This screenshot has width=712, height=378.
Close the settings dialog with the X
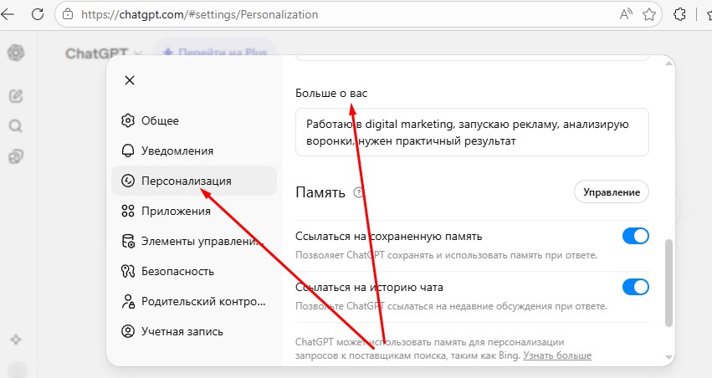click(x=130, y=80)
